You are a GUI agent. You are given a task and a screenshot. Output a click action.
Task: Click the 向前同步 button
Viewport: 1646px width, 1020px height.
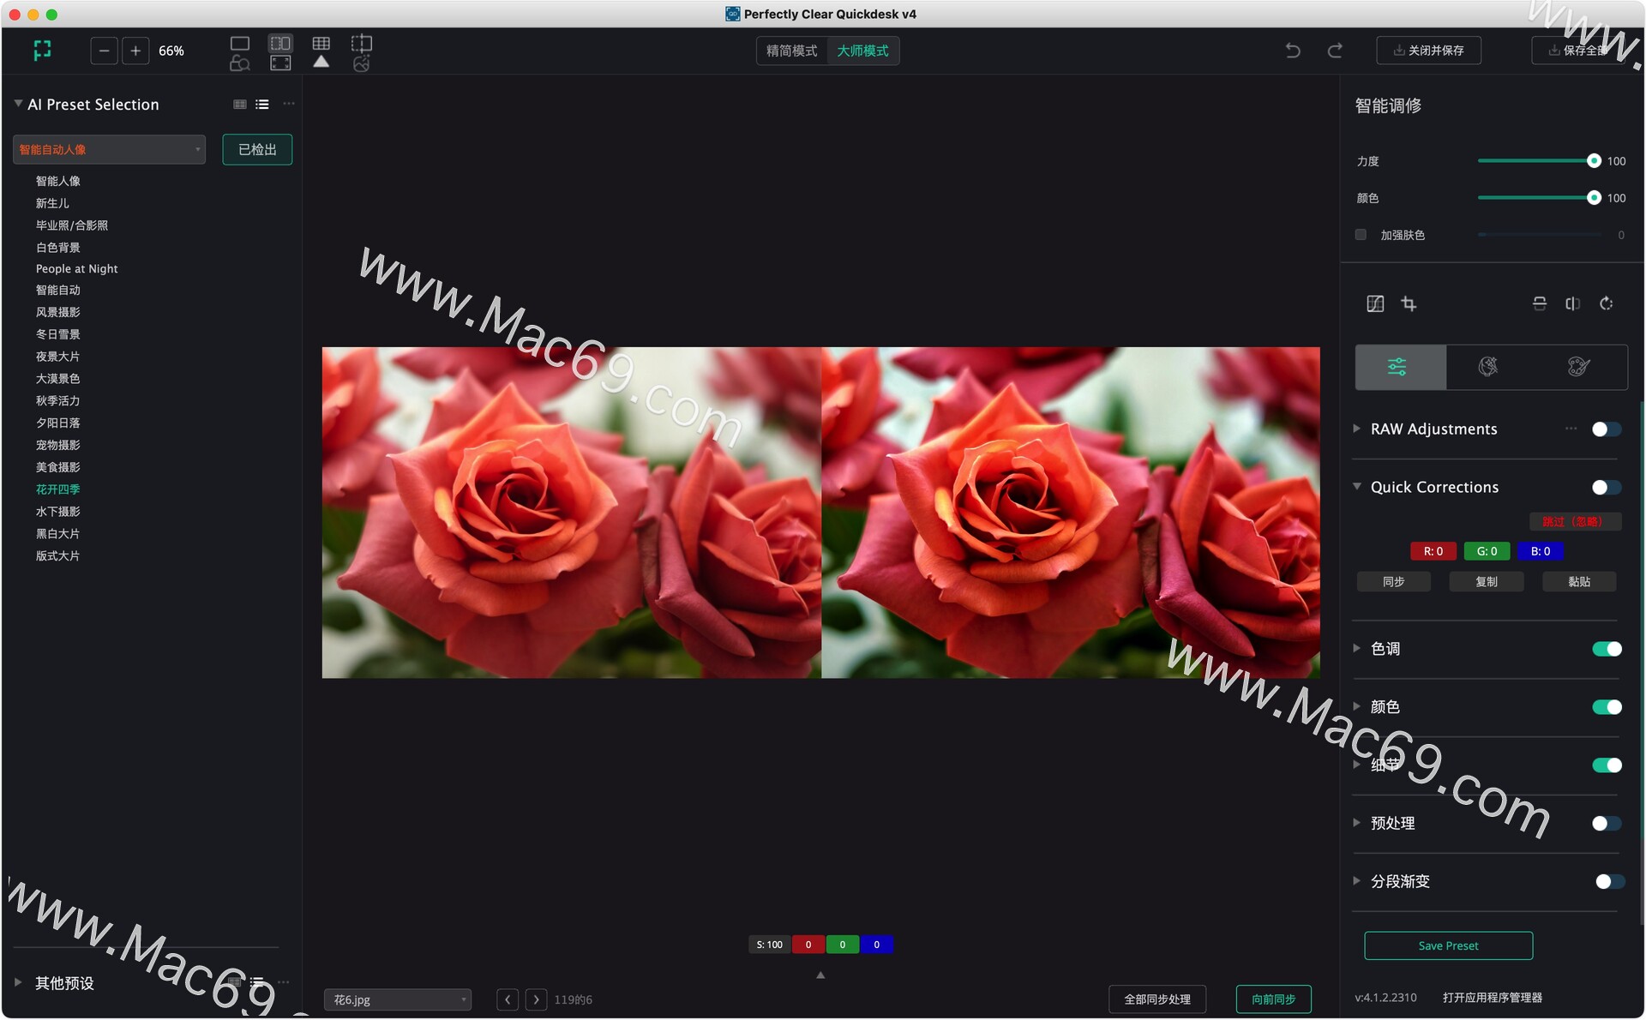[x=1273, y=999]
